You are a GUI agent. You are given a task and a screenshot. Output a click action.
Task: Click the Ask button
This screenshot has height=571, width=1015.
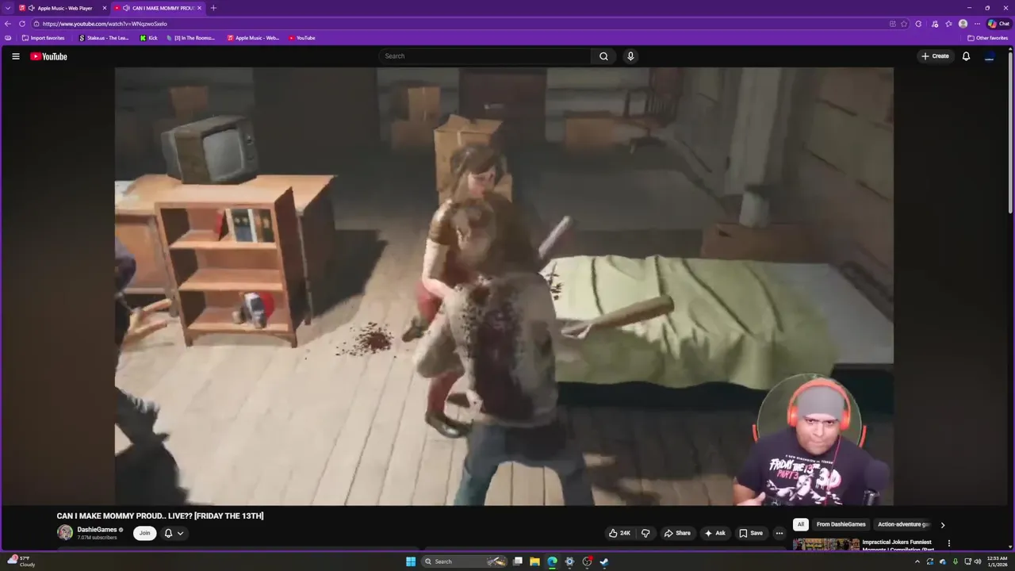[x=714, y=533]
